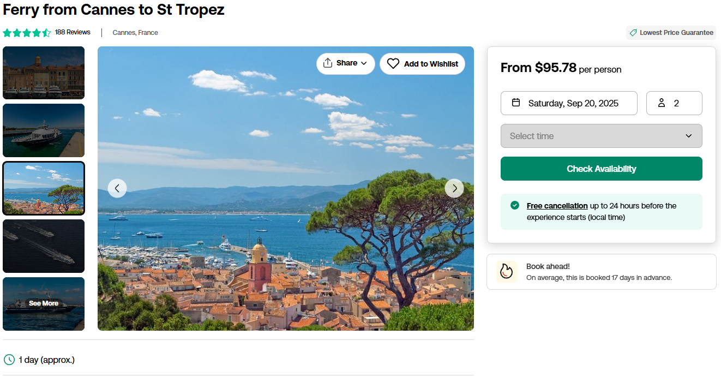The image size is (721, 382).
Task: Click the share upload icon
Action: click(328, 63)
